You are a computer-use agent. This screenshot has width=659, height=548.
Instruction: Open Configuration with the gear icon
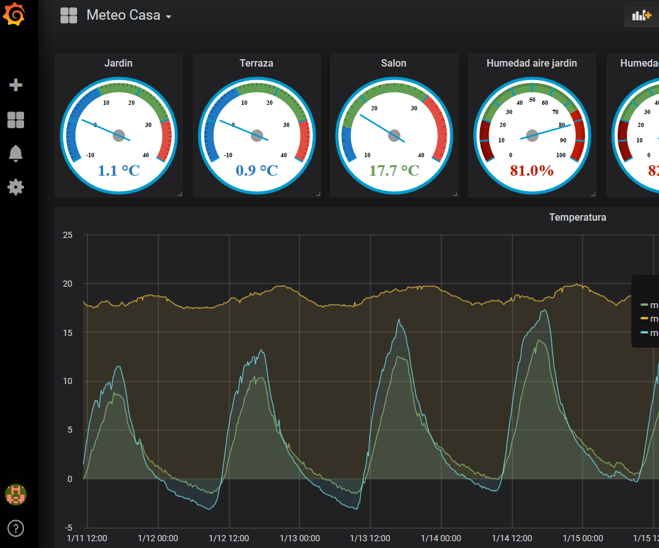pyautogui.click(x=15, y=187)
